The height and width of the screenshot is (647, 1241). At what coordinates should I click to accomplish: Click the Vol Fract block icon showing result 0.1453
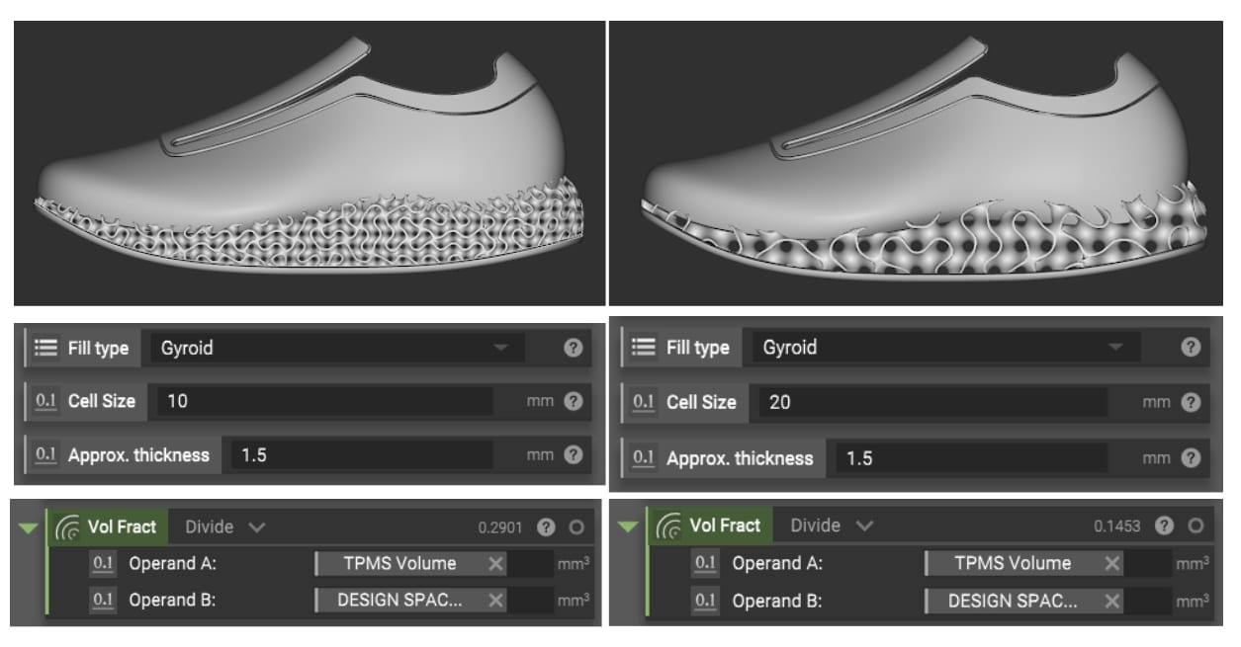click(669, 526)
